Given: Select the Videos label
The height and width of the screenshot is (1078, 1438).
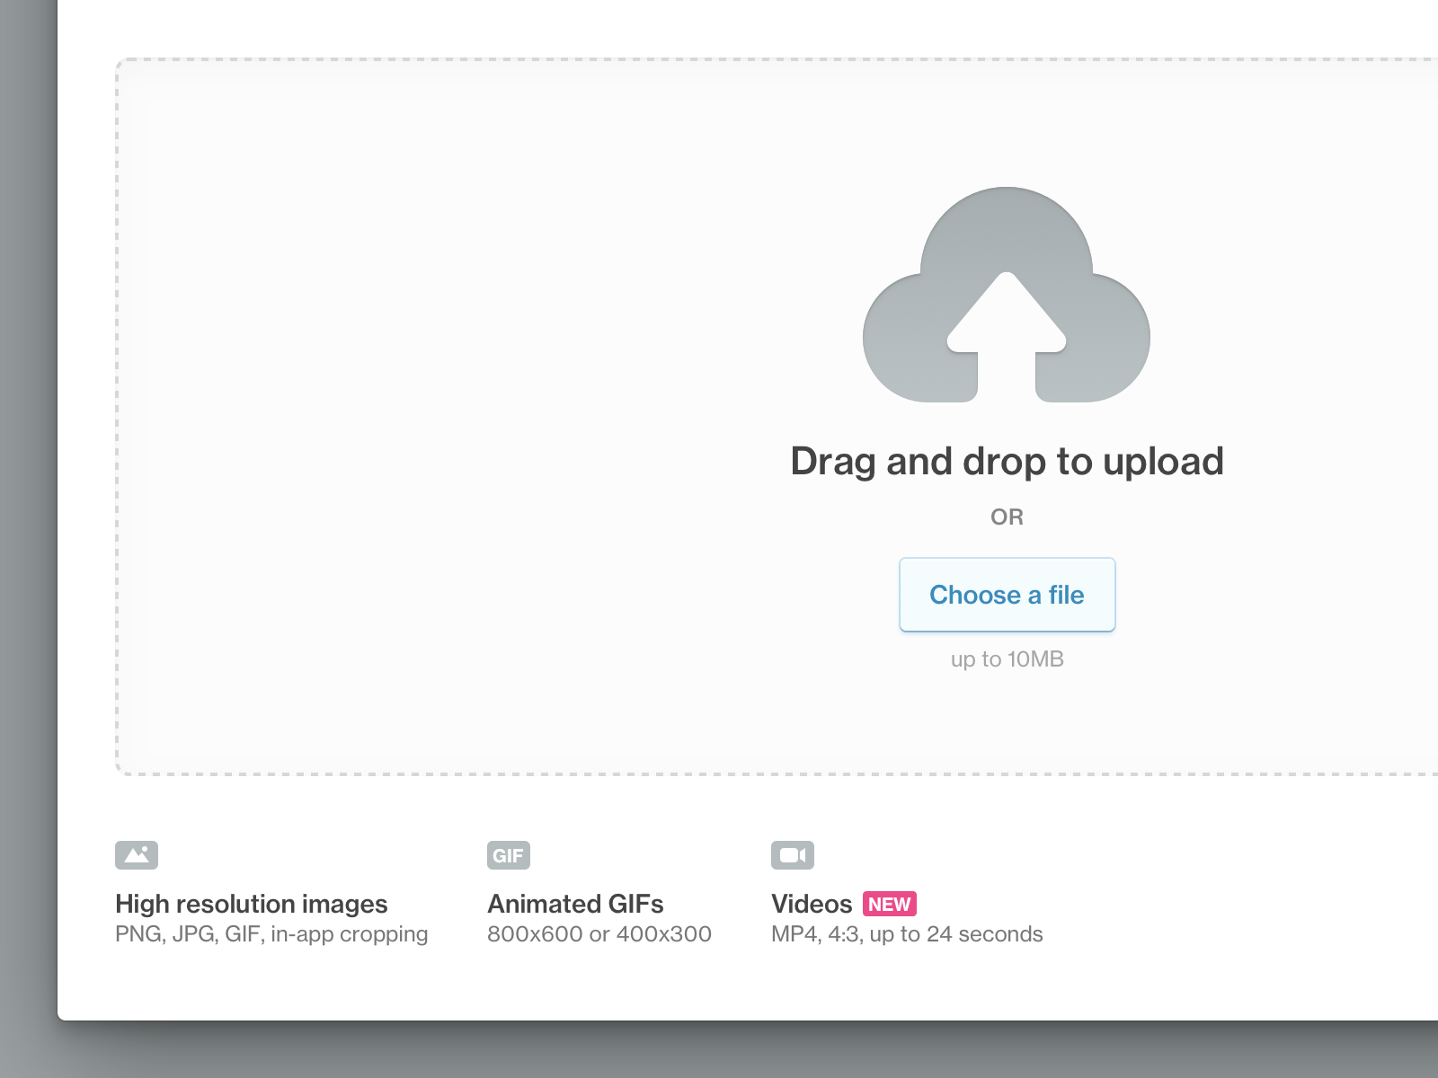Looking at the screenshot, I should click(x=812, y=904).
